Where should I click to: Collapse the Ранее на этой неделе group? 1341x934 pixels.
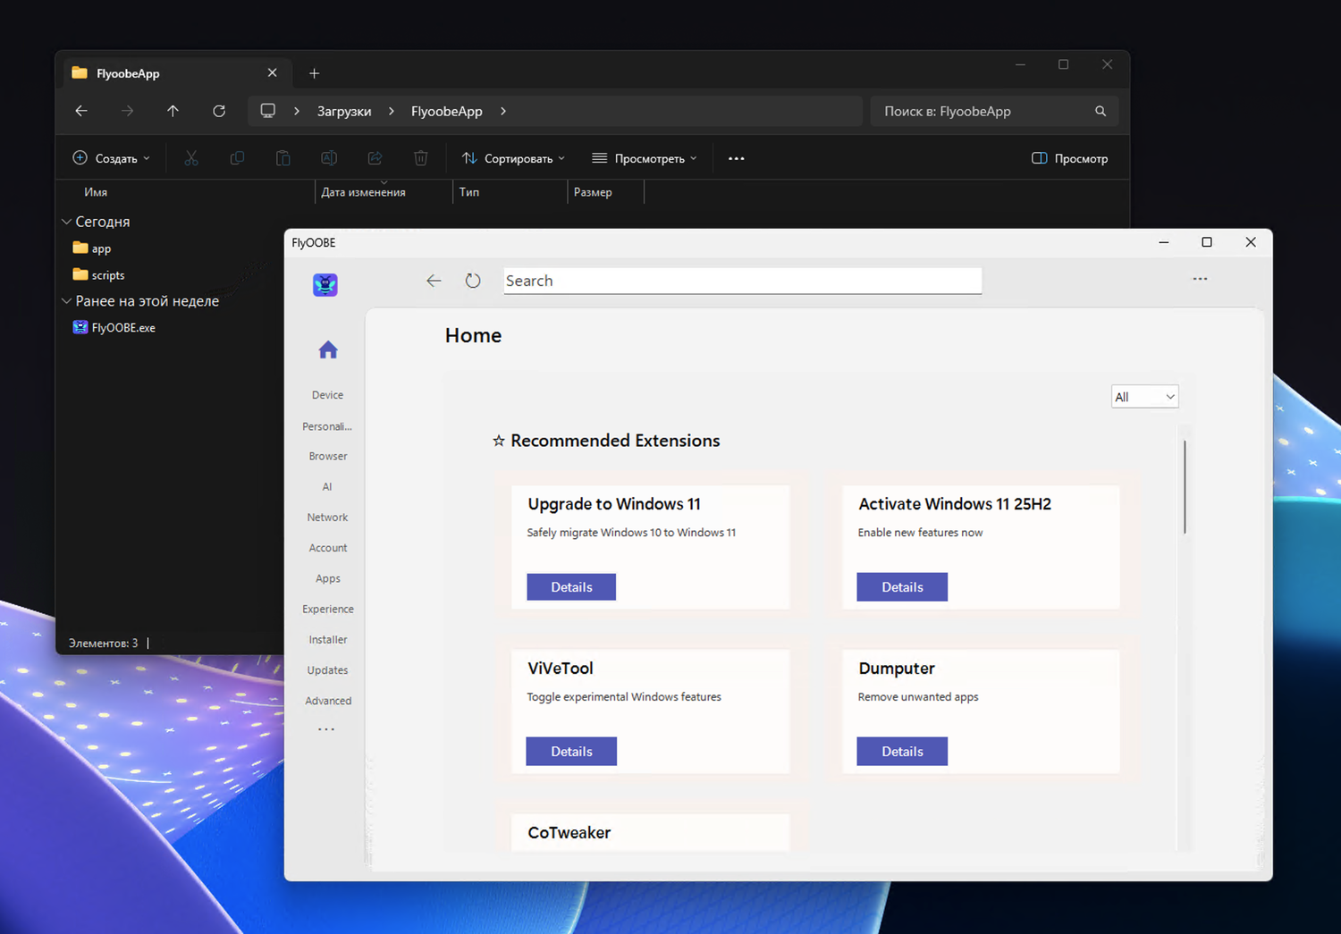tap(66, 301)
